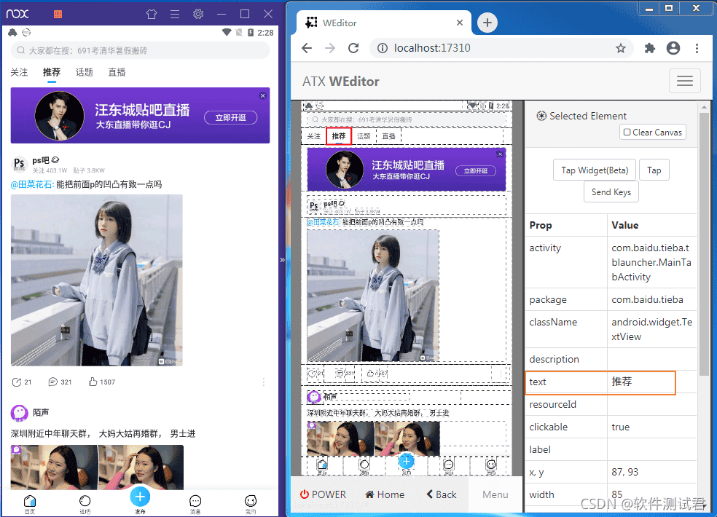Click Chrome's extensions puzzle icon
The height and width of the screenshot is (517, 717).
[x=648, y=48]
